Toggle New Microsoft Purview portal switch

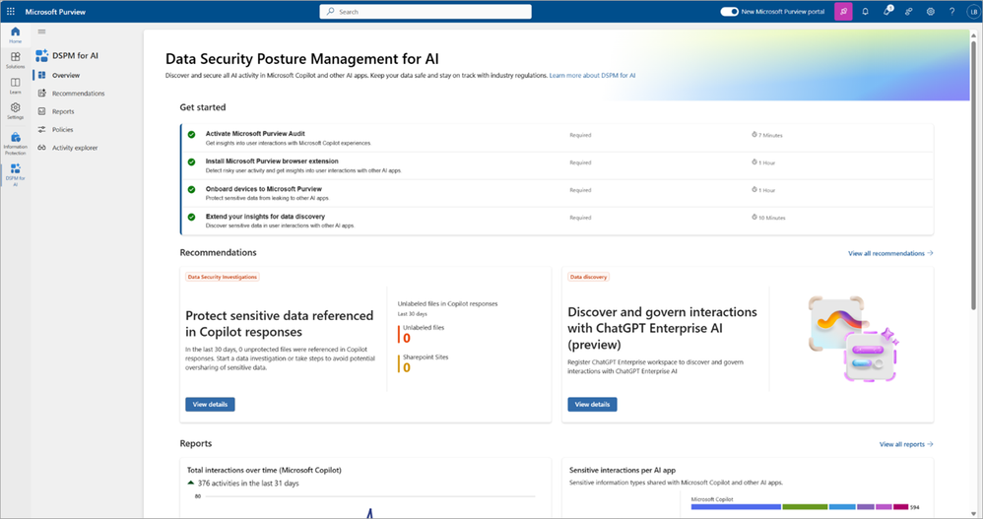point(729,11)
